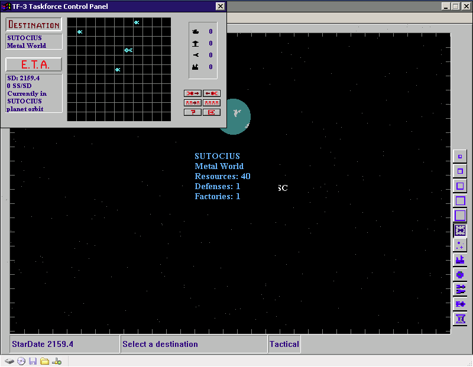
Task: Maximize the main game window
Action: click(x=456, y=6)
